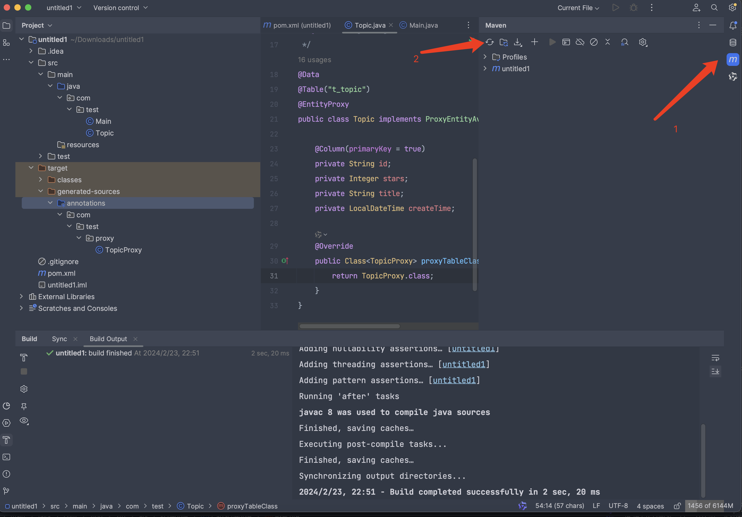Open line separator LF in status bar
This screenshot has height=517, width=742.
(x=596, y=506)
